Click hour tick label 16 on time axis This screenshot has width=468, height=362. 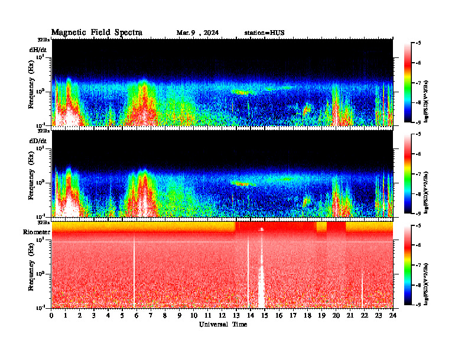tap(279, 315)
